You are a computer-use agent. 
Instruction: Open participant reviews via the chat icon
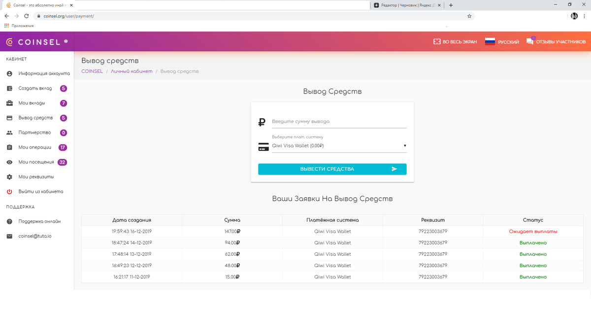[530, 41]
